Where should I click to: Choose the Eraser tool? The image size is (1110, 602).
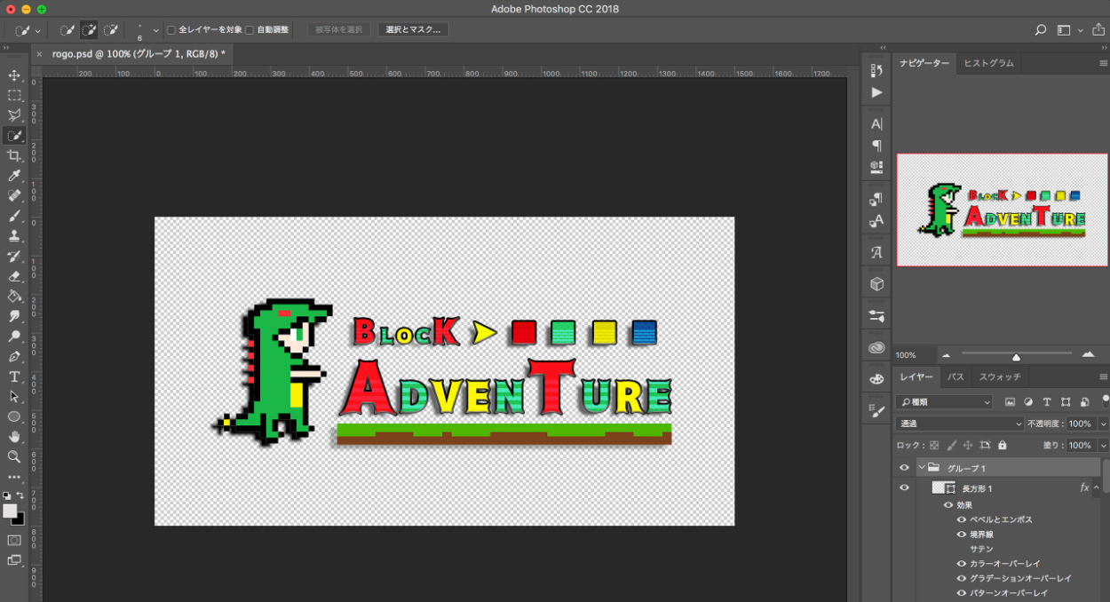click(14, 276)
